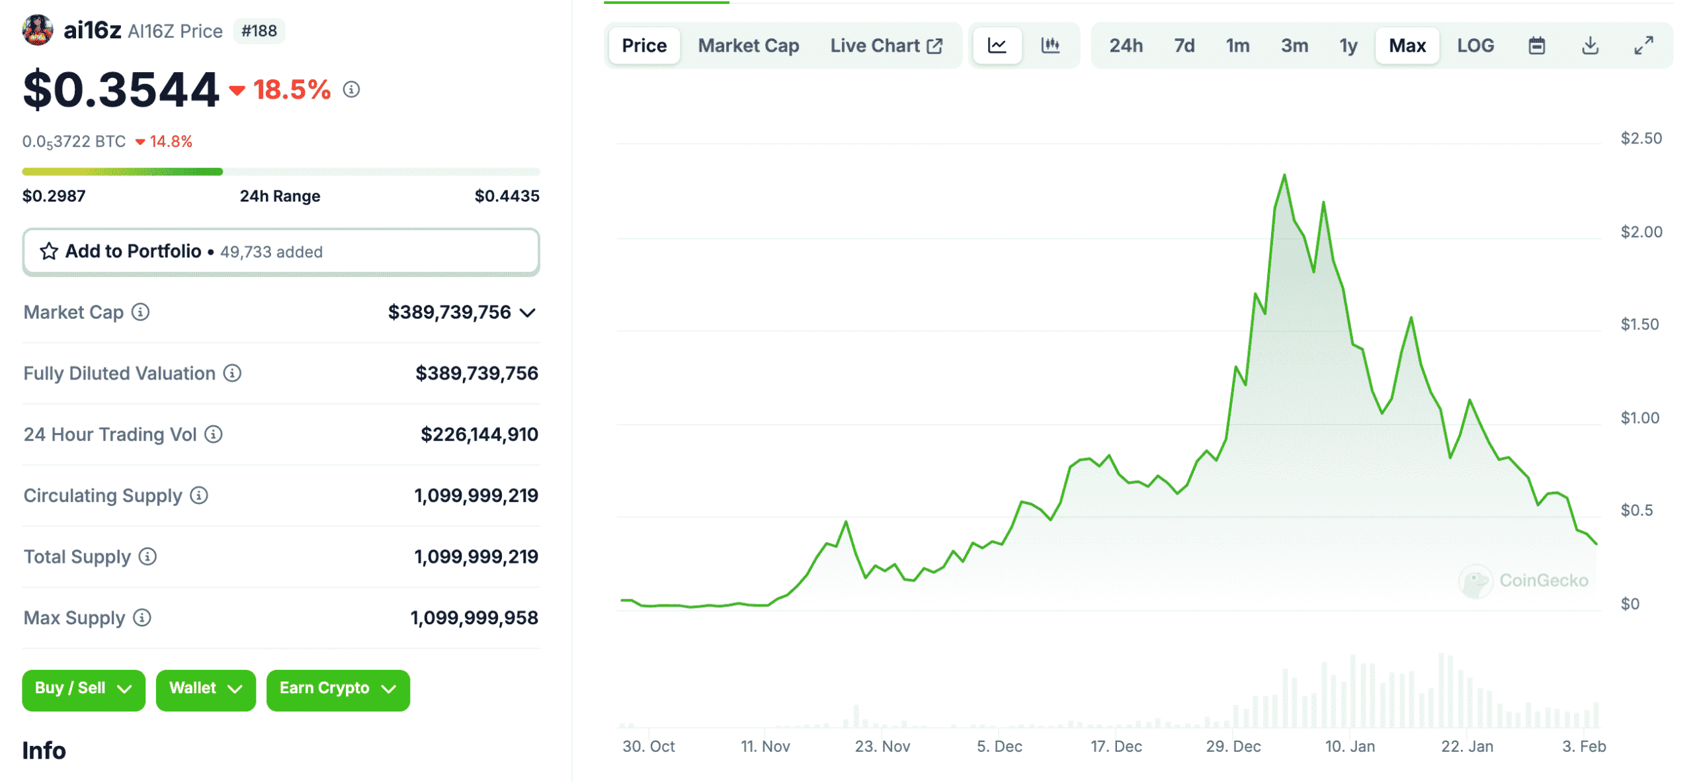Viewport: 1693px width, 783px height.
Task: Open the price change info icon
Action: (x=351, y=89)
